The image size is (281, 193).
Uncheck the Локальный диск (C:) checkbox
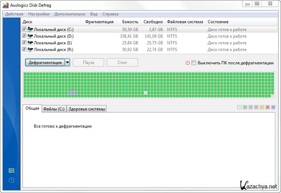24,30
